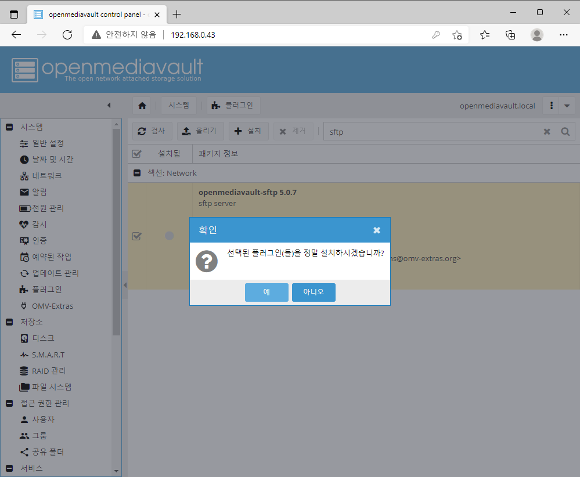Open the browser settings menu
The image size is (580, 477).
click(563, 35)
